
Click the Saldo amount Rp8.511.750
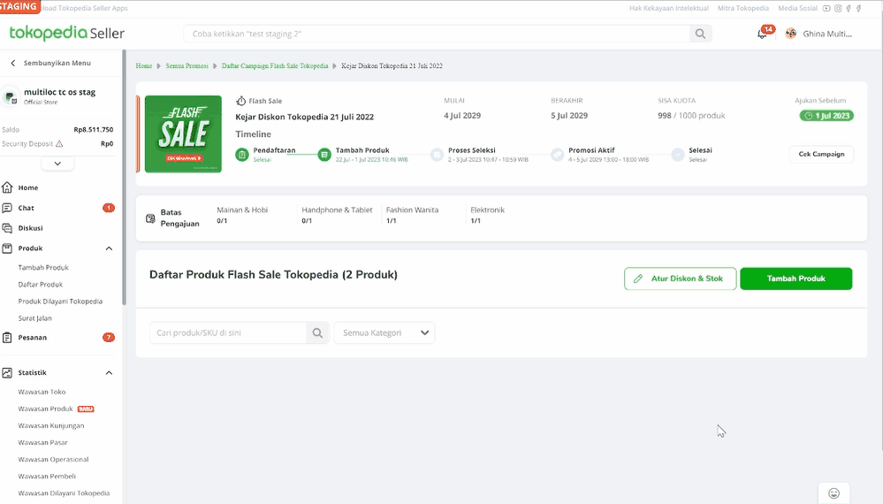point(94,129)
